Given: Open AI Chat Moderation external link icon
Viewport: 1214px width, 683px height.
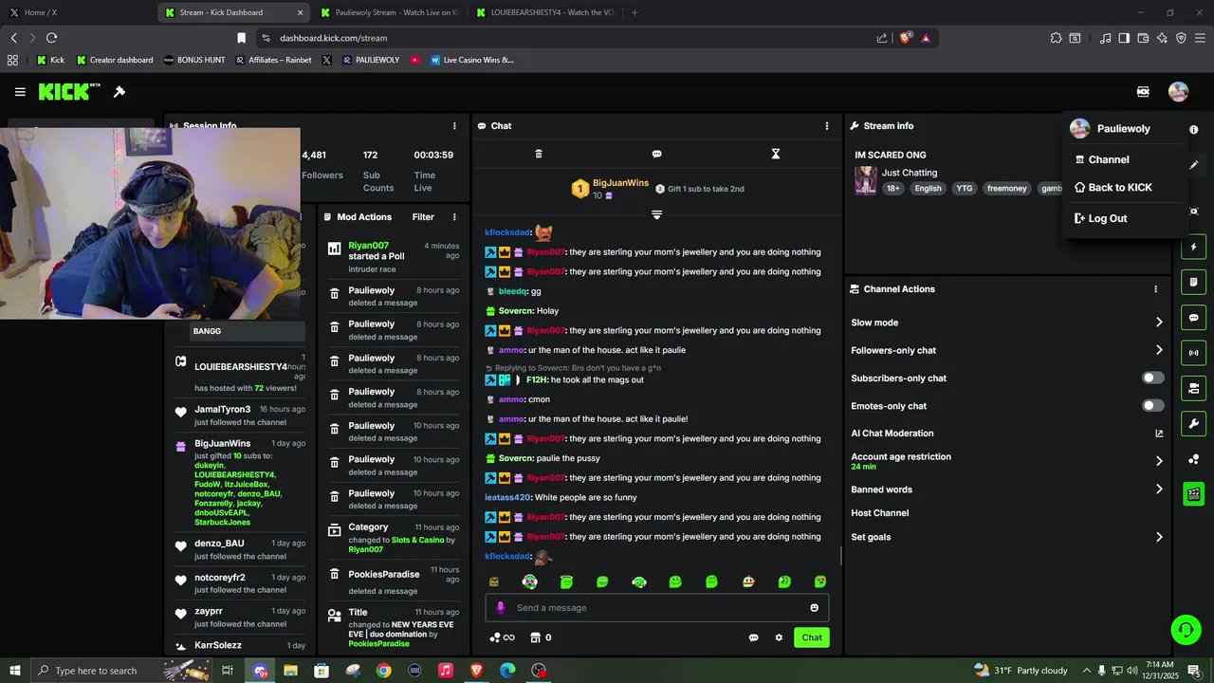Looking at the screenshot, I should pyautogui.click(x=1159, y=434).
